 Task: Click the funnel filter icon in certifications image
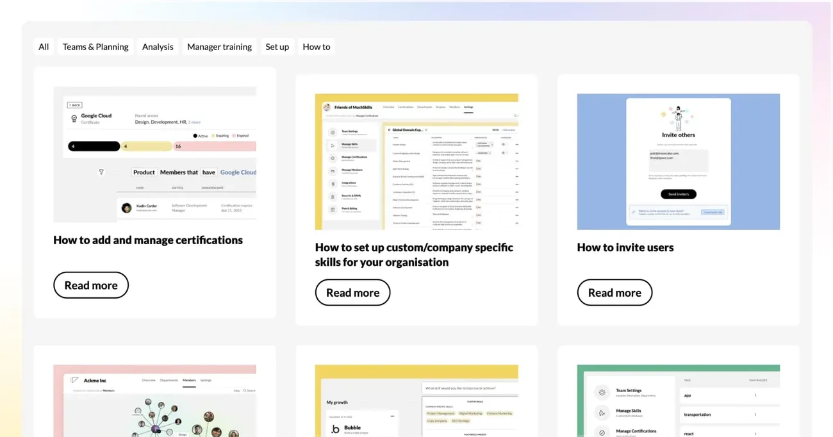click(x=101, y=172)
